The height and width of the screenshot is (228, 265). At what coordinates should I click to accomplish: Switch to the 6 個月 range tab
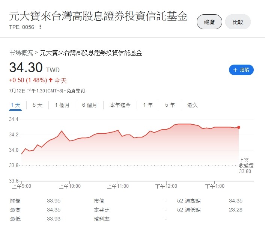(89, 105)
